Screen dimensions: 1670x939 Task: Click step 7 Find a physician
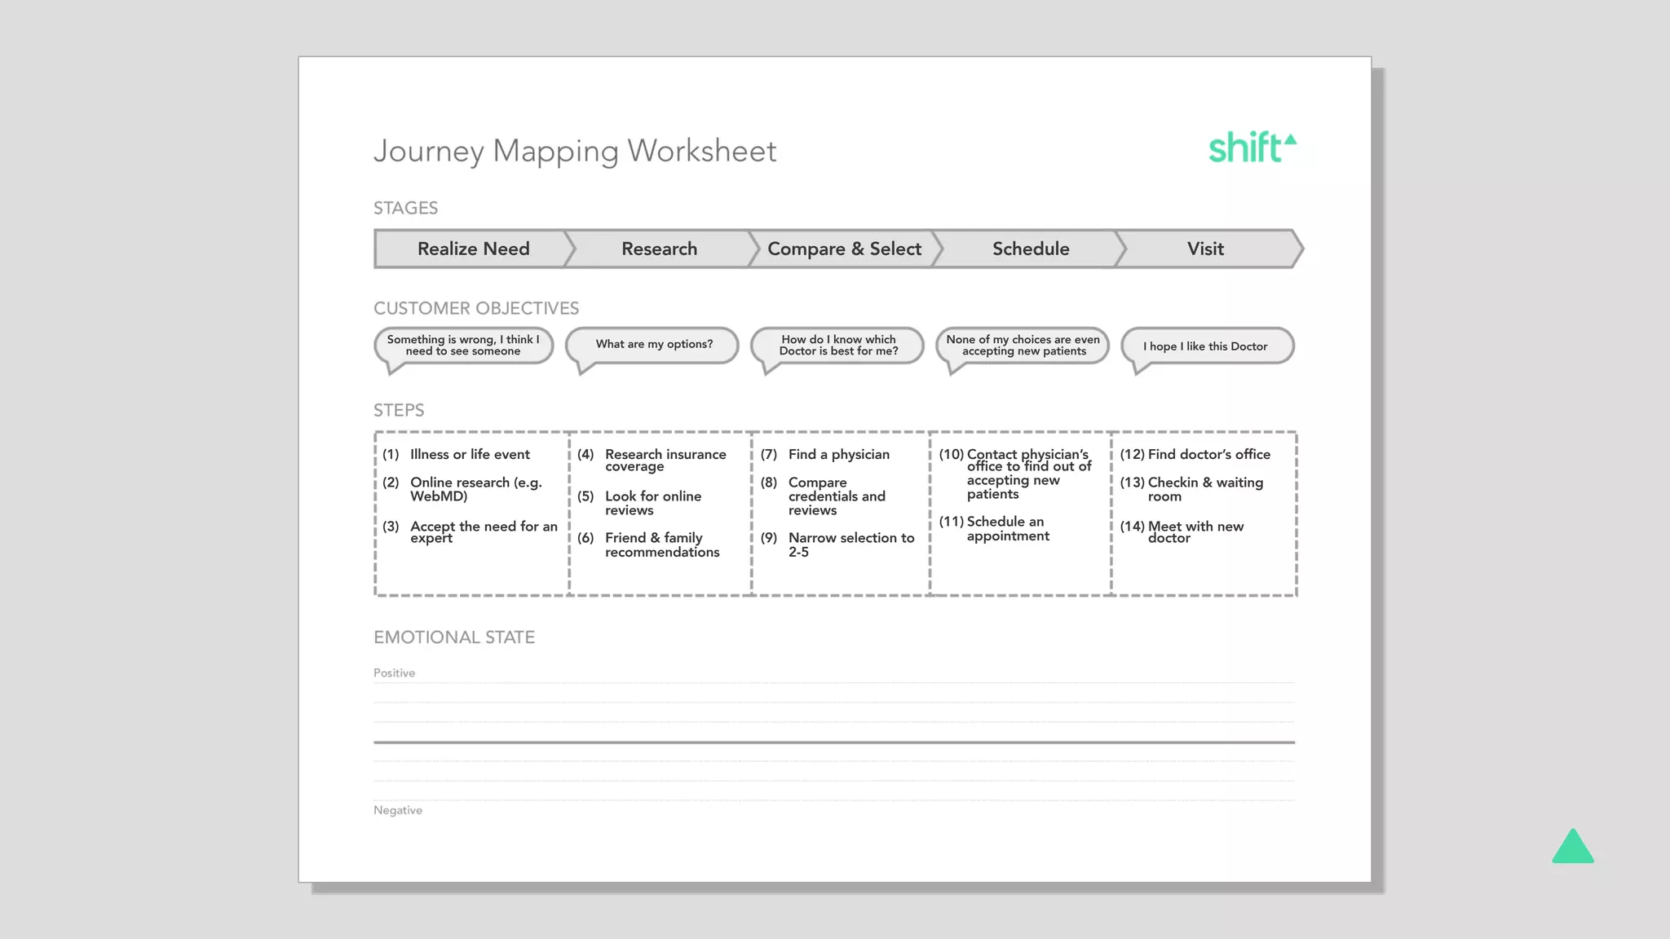838,455
